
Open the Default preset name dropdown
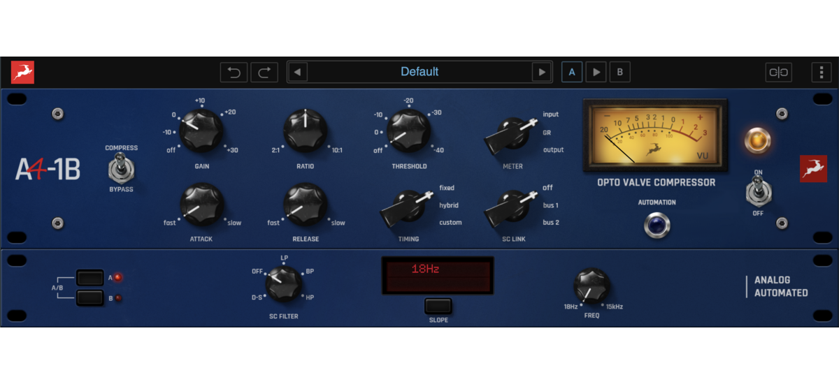click(419, 72)
